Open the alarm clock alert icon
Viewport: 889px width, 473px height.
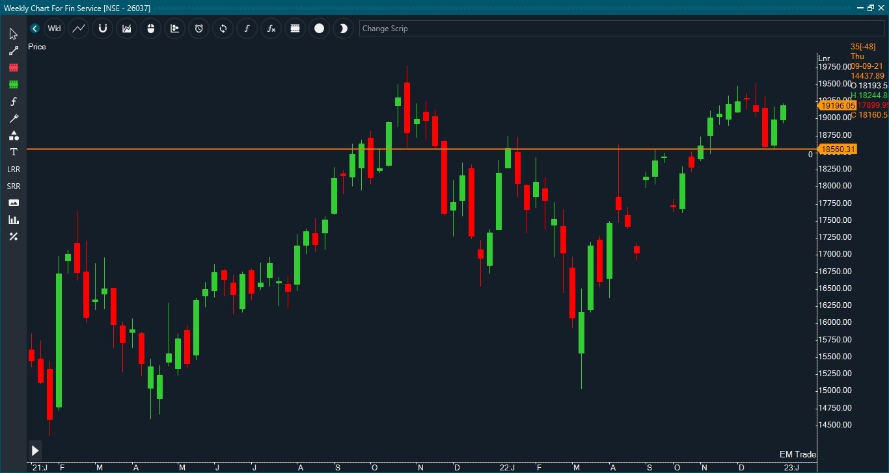[x=198, y=29]
